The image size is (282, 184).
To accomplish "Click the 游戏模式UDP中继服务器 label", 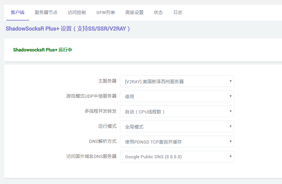I will coord(91,96).
